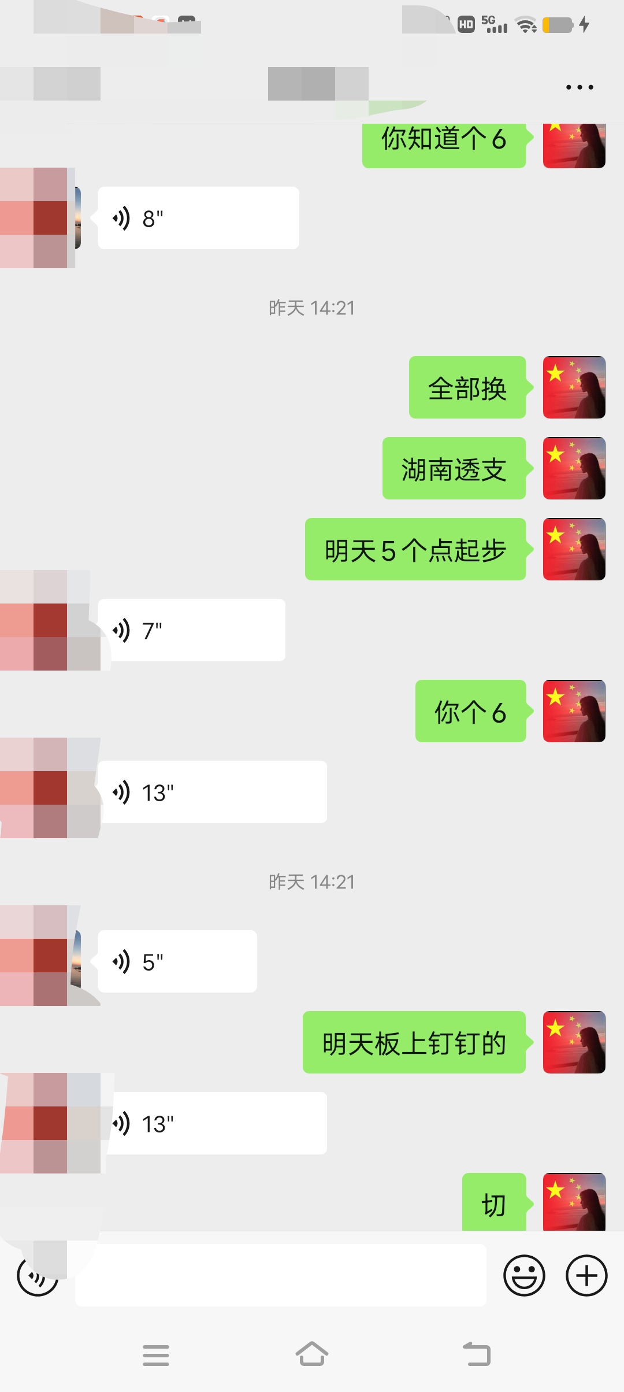Image resolution: width=624 pixels, height=1392 pixels.
Task: Open the three-dot chat menu
Action: 580,87
